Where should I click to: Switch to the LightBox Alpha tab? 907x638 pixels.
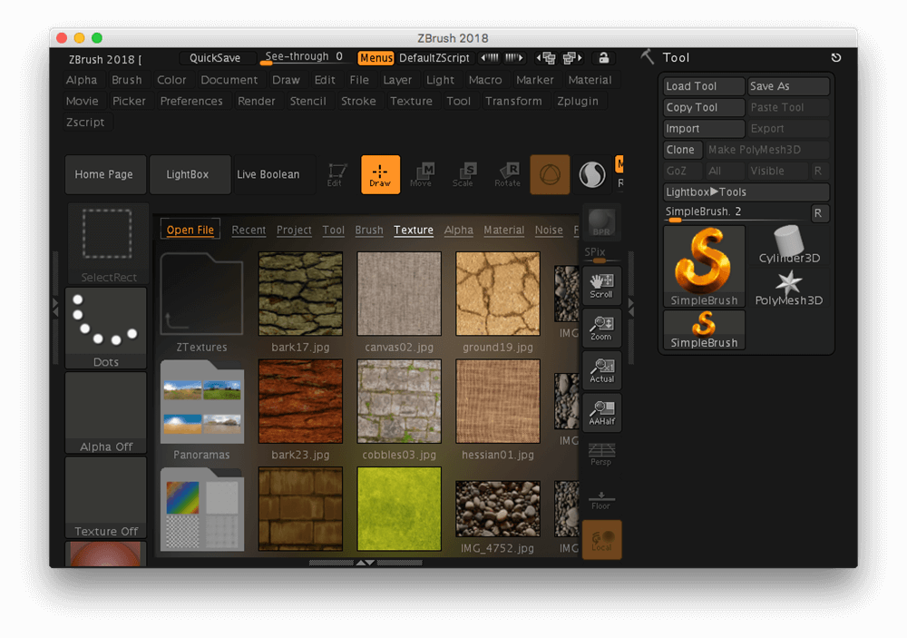coord(459,230)
